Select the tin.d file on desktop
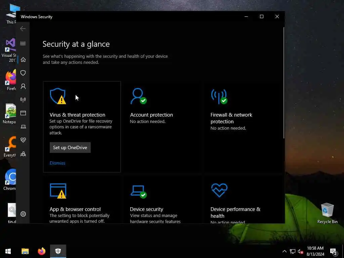Image resolution: width=344 pixels, height=258 pixels. pos(12,213)
